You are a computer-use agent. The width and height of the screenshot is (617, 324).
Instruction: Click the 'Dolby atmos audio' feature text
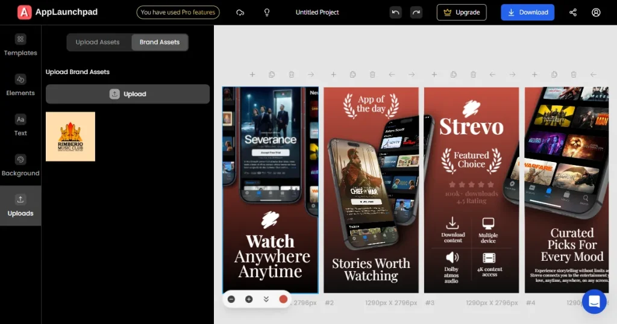[x=451, y=275]
